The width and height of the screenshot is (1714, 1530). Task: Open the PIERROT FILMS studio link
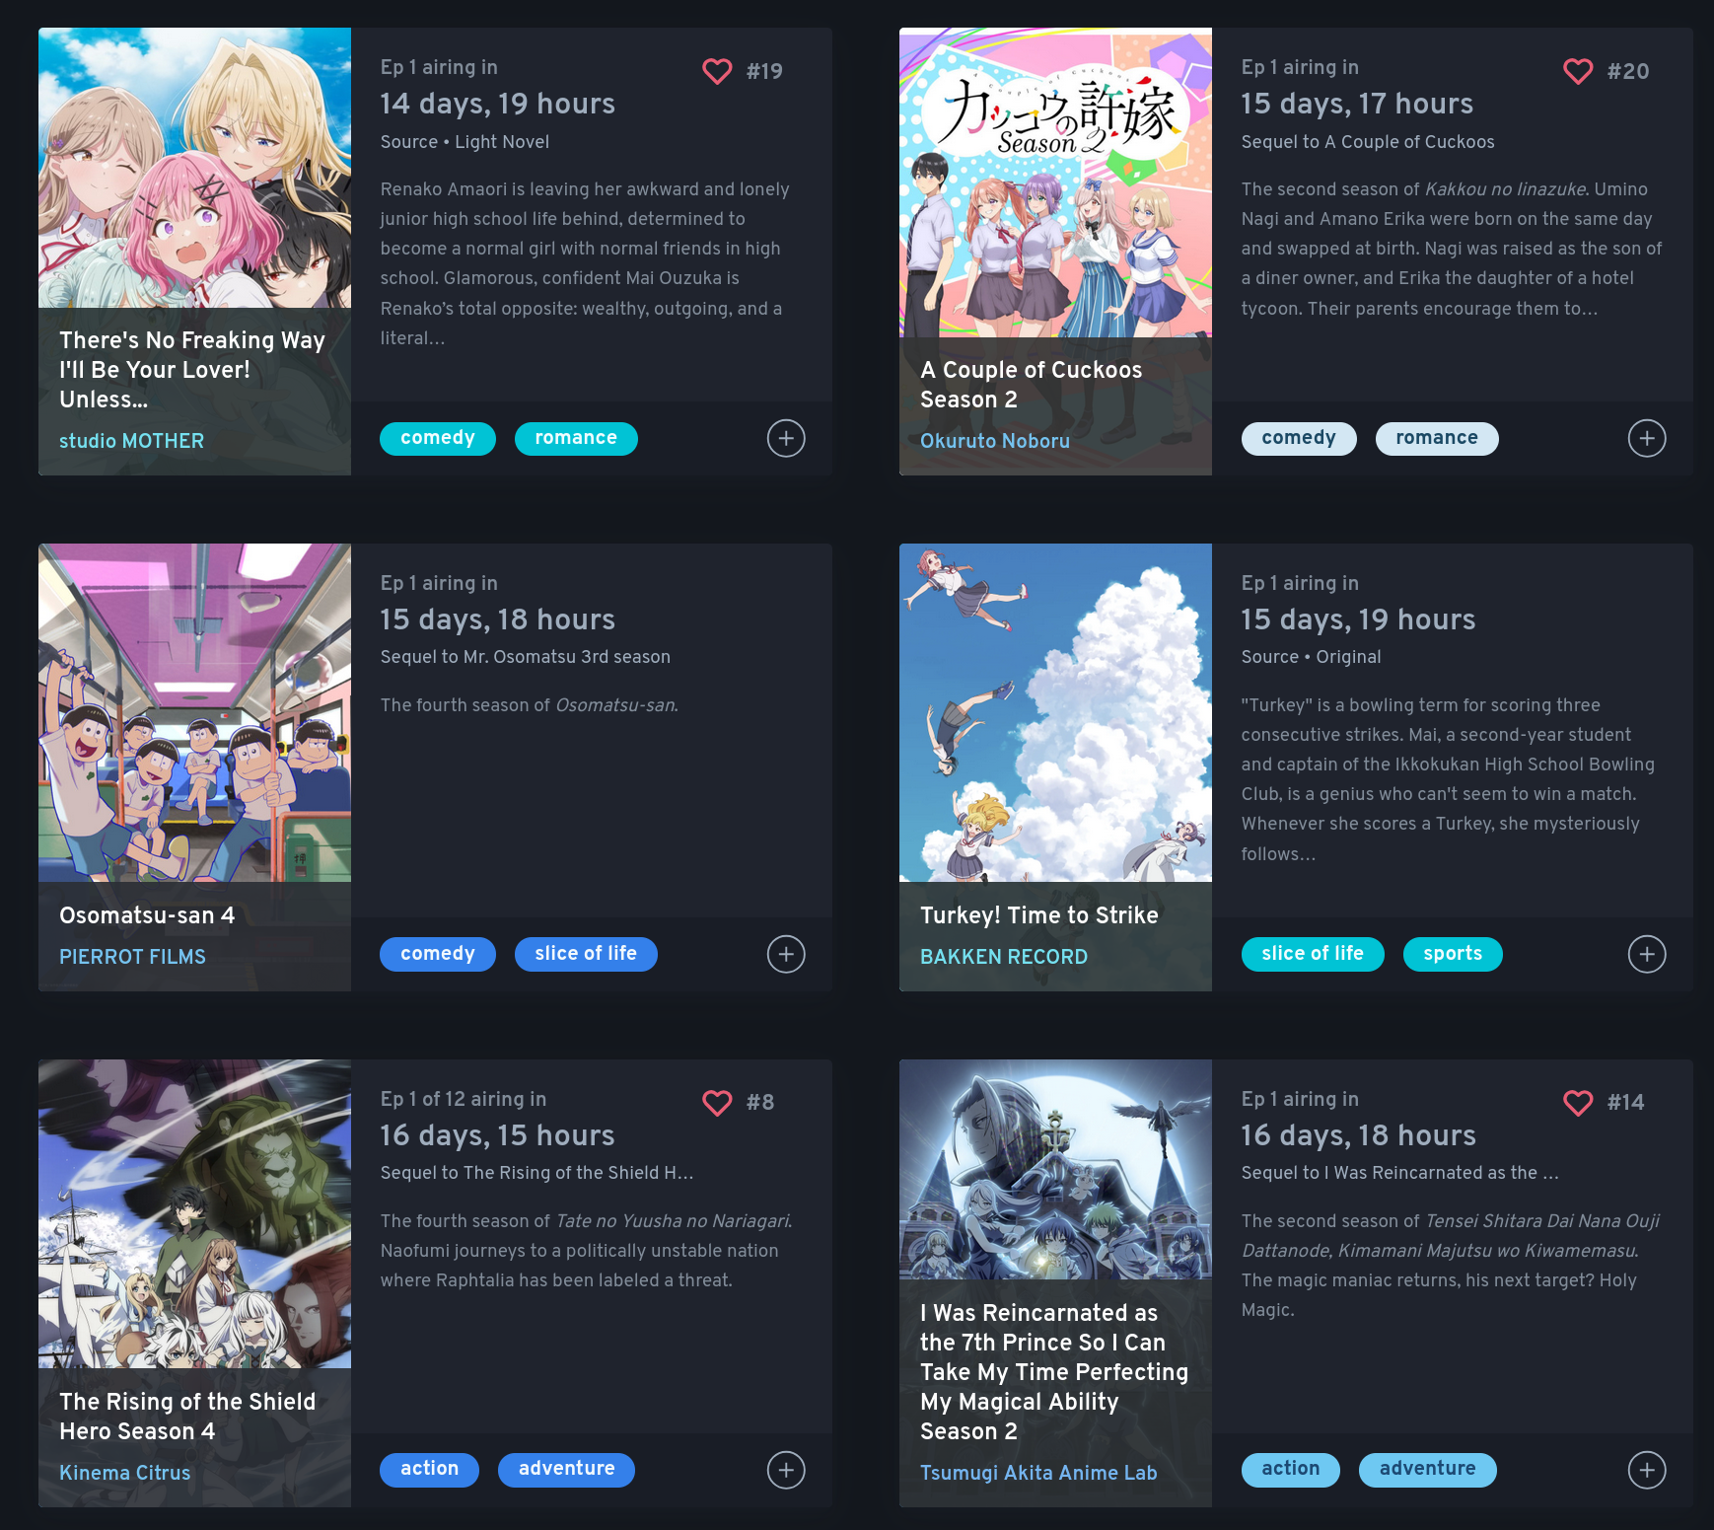[x=132, y=957]
